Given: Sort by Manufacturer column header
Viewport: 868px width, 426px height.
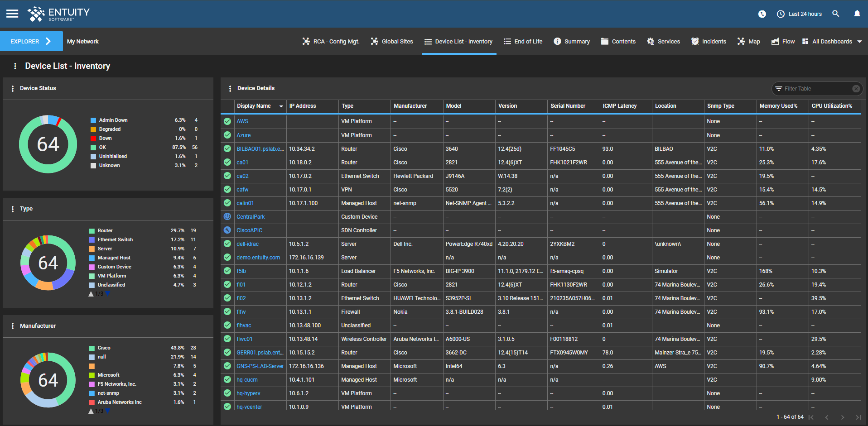Looking at the screenshot, I should pyautogui.click(x=410, y=106).
